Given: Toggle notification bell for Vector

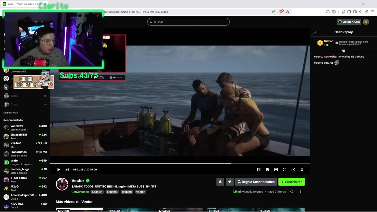Looking at the screenshot, I should click(220, 182).
